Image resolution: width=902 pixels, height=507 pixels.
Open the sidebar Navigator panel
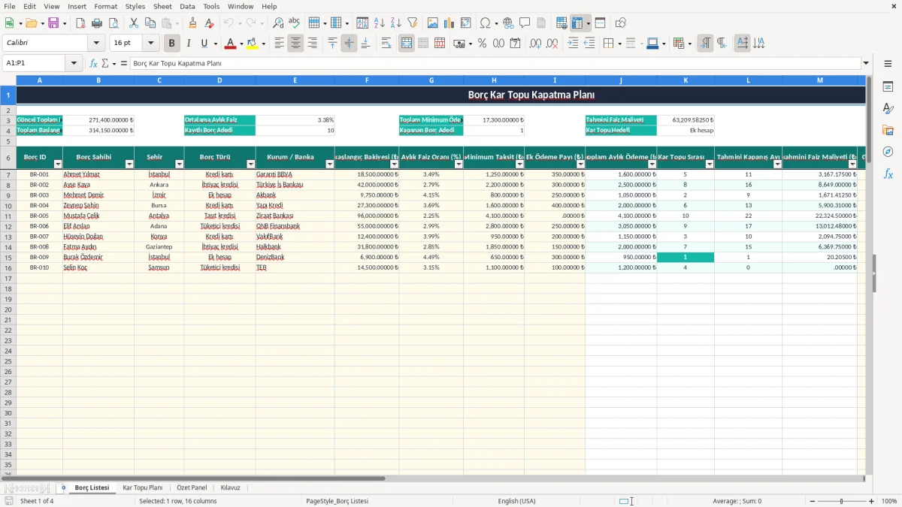pyautogui.click(x=888, y=152)
